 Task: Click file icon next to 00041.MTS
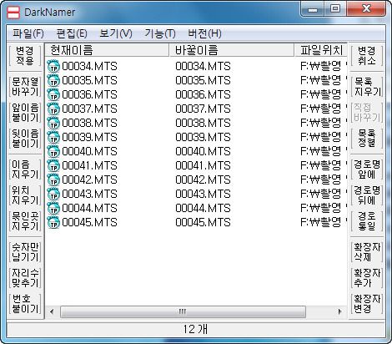(x=53, y=165)
